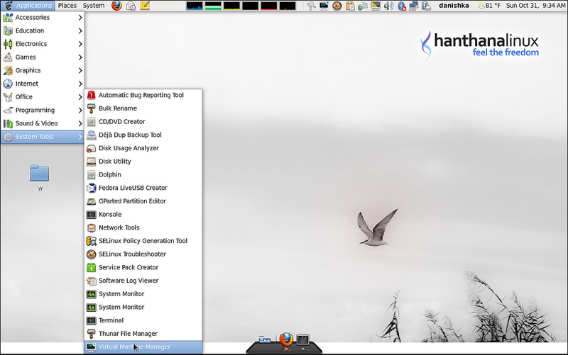The height and width of the screenshot is (355, 568).
Task: Click the red-lined system monitor graph
Action: (x=269, y=6)
